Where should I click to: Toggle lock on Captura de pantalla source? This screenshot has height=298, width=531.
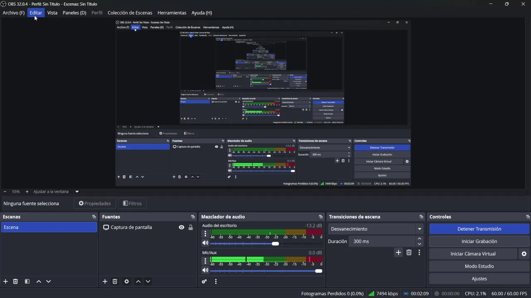coord(190,227)
